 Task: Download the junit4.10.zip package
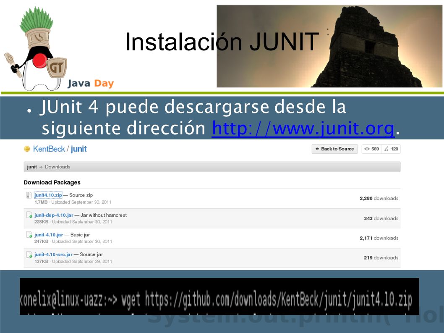48,195
